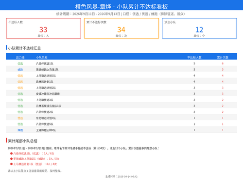Click the 小队名称 column header
The width and height of the screenshot is (243, 183).
click(x=42, y=58)
